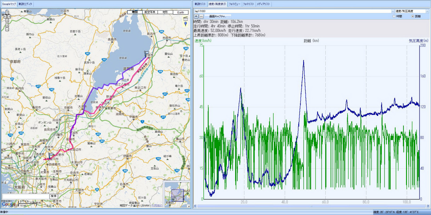This screenshot has width=431, height=215.
Task: Click the 気圧高度(m) axis label
Action: tap(418, 41)
